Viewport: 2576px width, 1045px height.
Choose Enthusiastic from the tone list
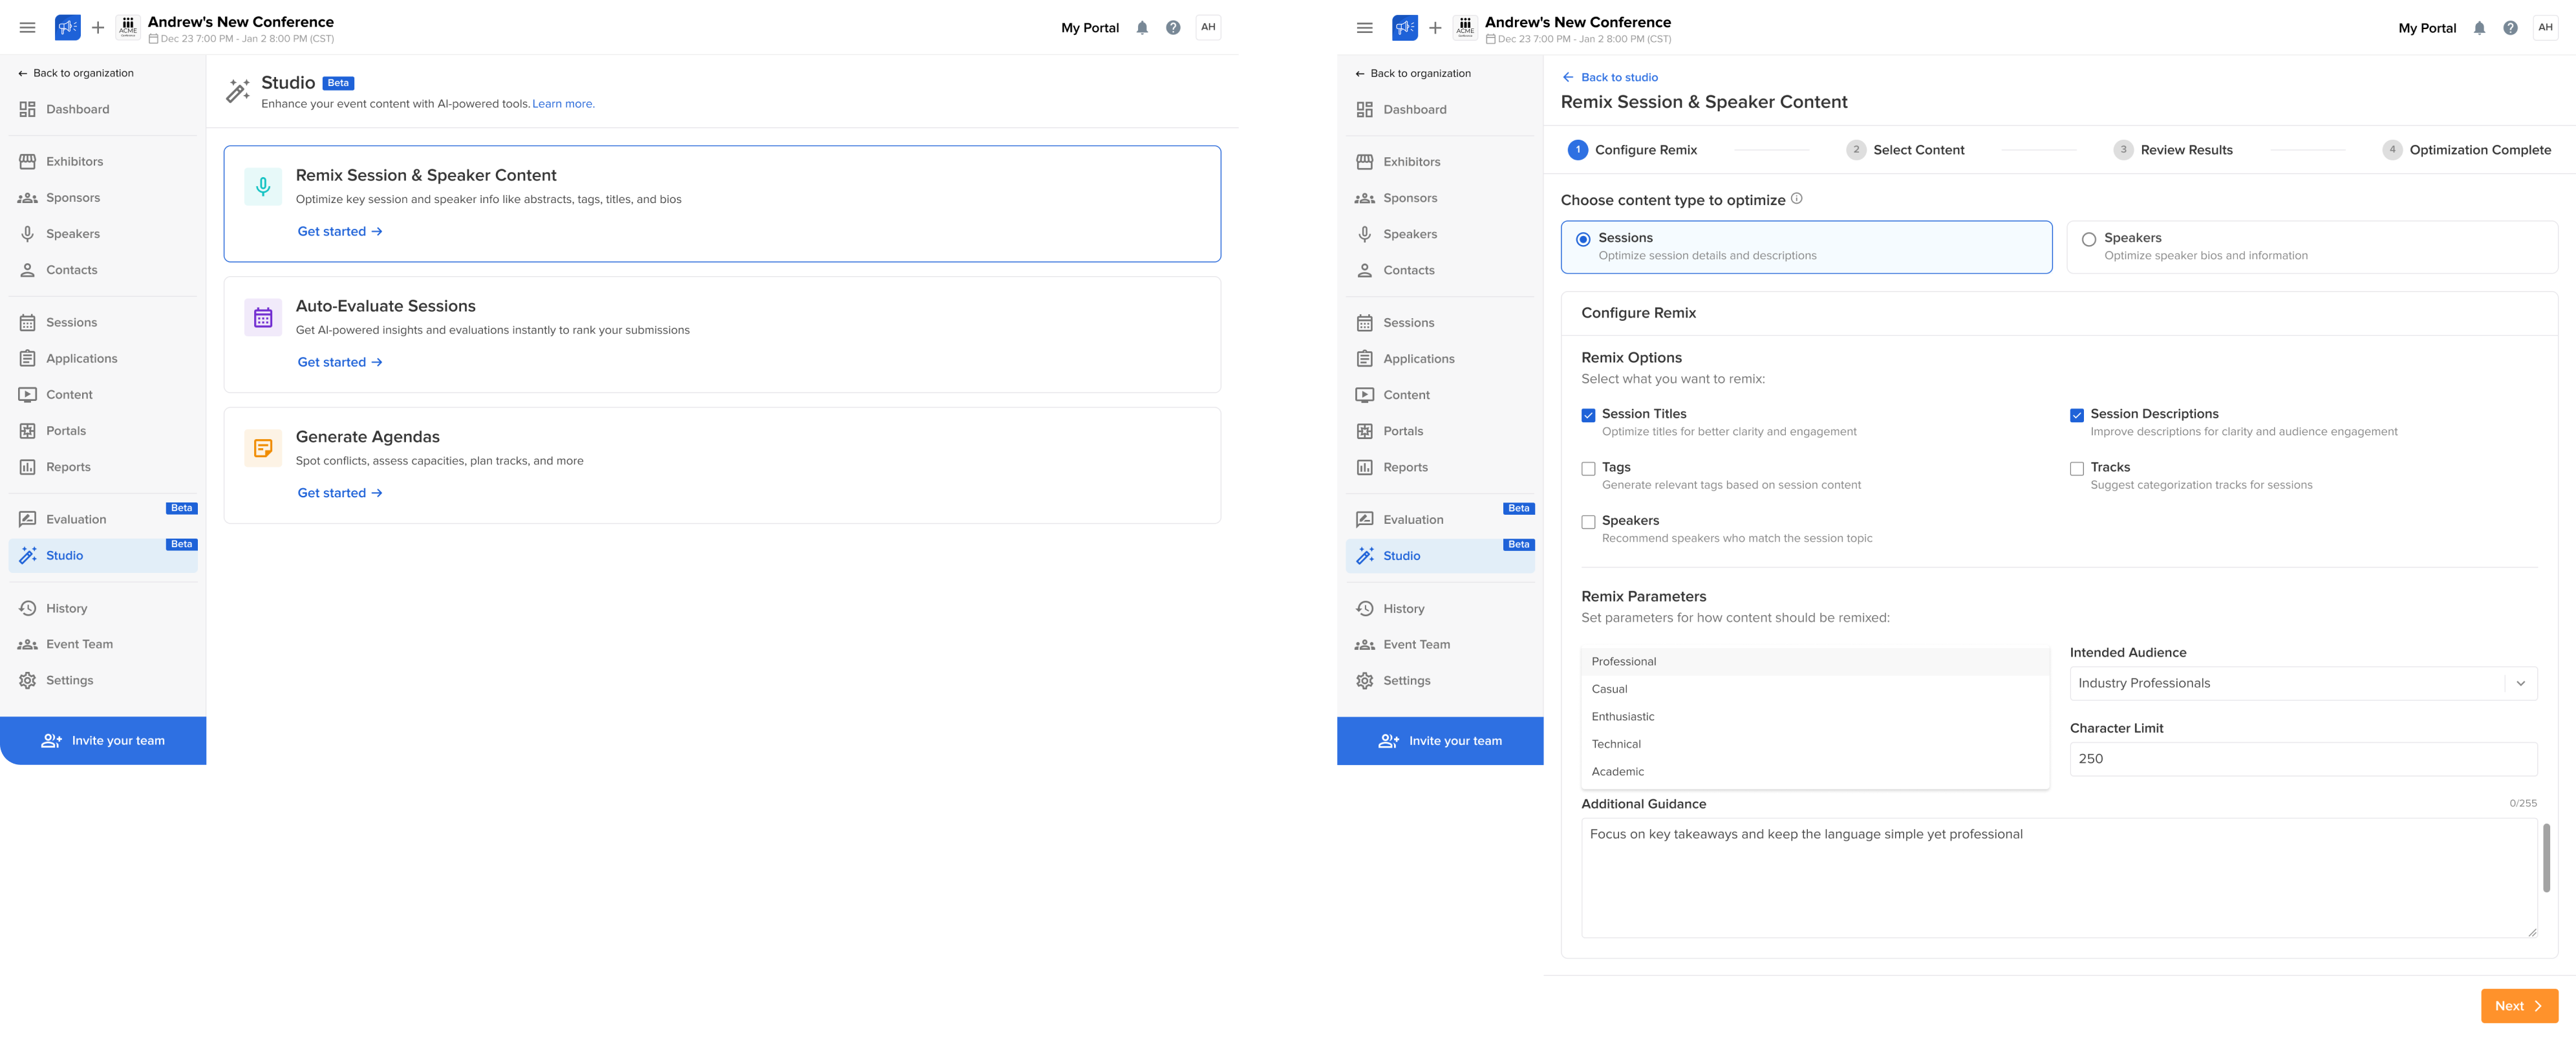point(1623,717)
